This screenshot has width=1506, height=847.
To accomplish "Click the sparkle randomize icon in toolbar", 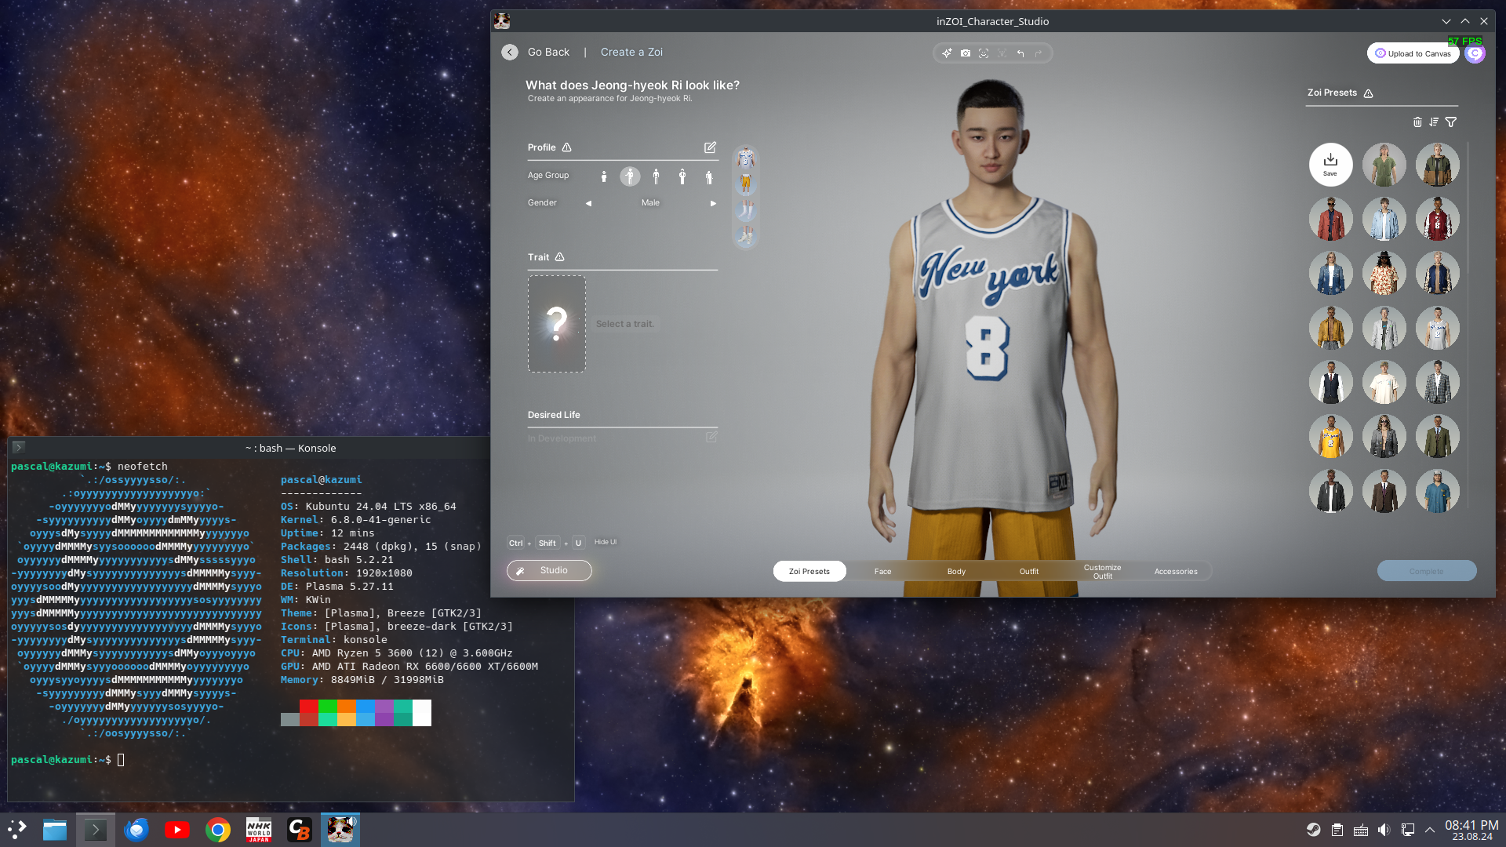I will (x=947, y=53).
